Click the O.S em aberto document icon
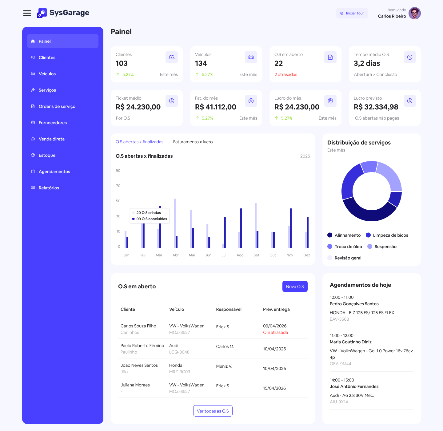 (x=330, y=57)
